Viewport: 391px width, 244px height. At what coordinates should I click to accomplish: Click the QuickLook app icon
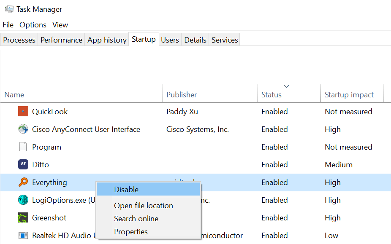click(x=23, y=112)
